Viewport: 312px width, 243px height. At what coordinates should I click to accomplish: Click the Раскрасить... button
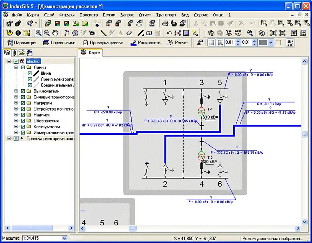coord(147,42)
